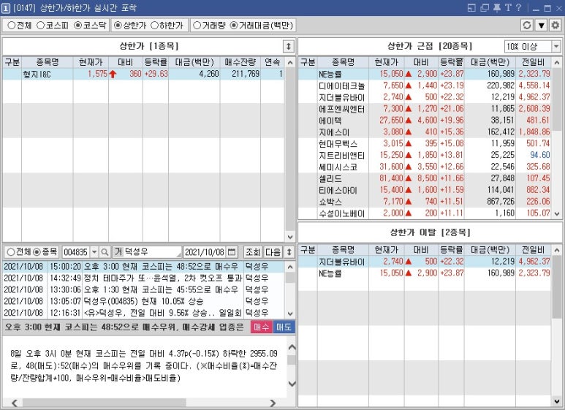565x410 pixels.
Task: Select the 쇼박스 row
Action: pos(425,202)
